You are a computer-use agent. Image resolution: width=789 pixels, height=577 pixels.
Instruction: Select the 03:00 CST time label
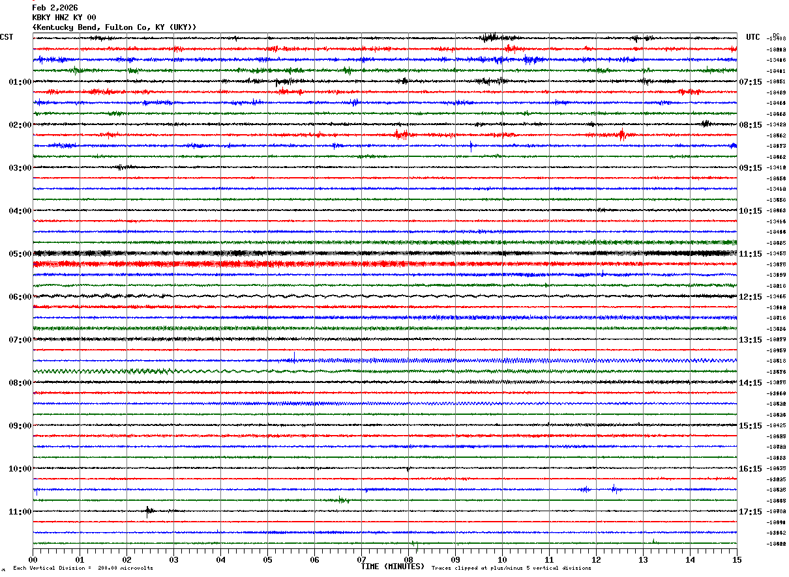point(20,168)
